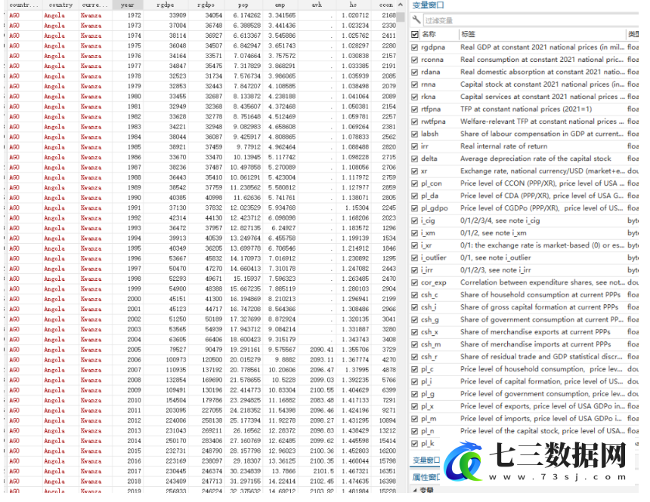The height and width of the screenshot is (502, 650).
Task: Uncheck the pl_gdpo variable checkbox
Action: coord(414,208)
